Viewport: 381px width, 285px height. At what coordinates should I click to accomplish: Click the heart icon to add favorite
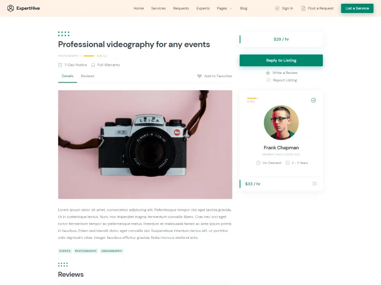click(x=200, y=76)
